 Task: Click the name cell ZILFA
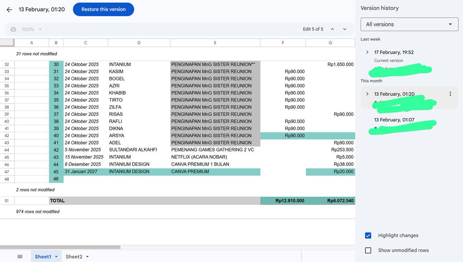click(x=139, y=107)
